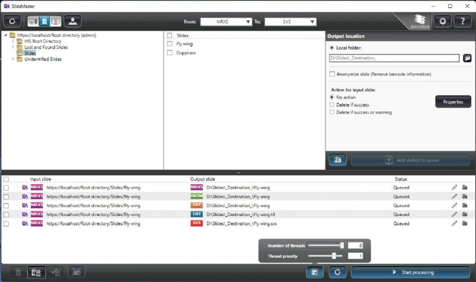
Task: Select Lost and Found Slides folder
Action: (46, 47)
